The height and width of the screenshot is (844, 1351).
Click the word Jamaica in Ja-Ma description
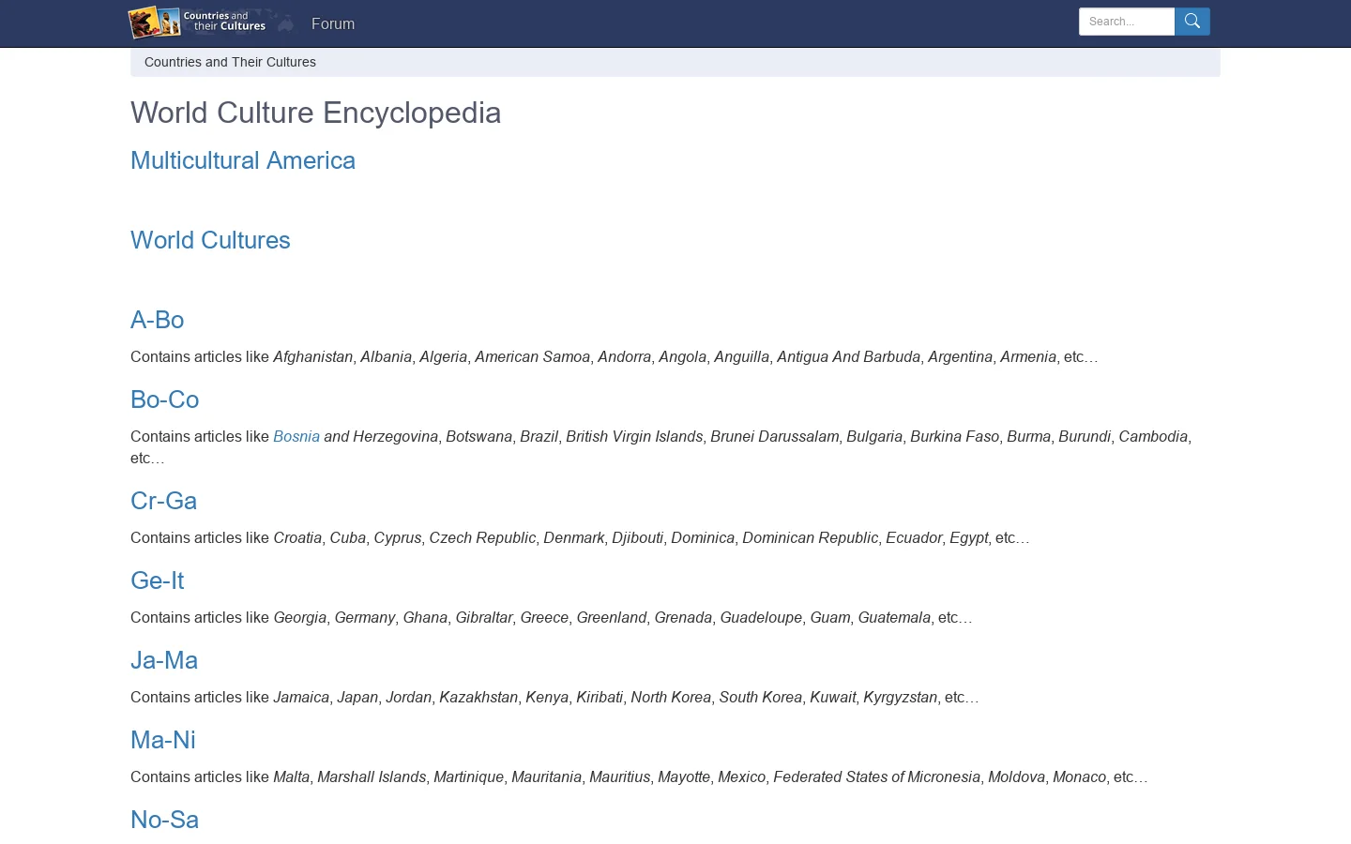pyautogui.click(x=301, y=697)
